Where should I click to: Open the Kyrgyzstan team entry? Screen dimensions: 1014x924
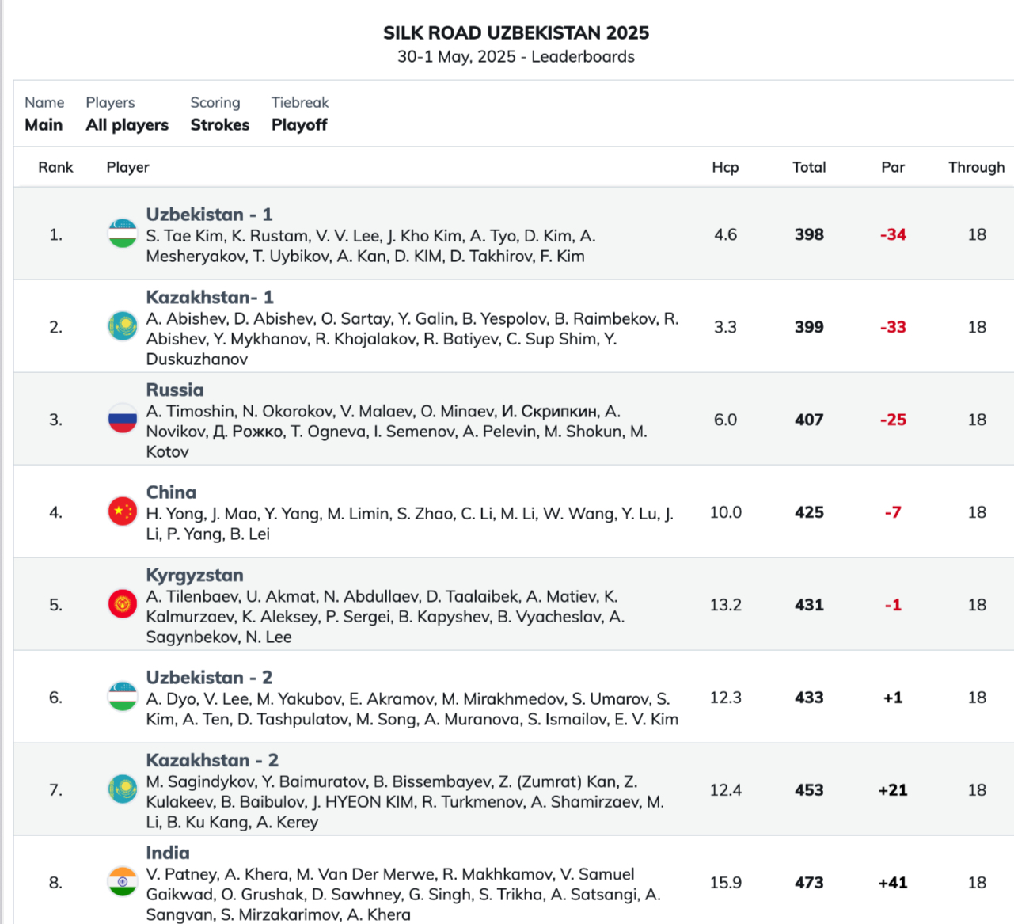[x=195, y=576]
